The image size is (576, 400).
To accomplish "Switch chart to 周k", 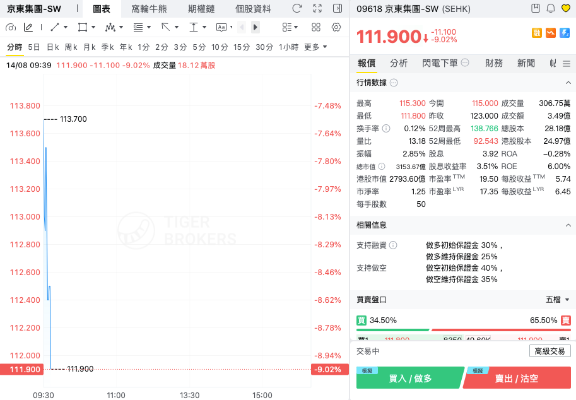I will coord(71,47).
